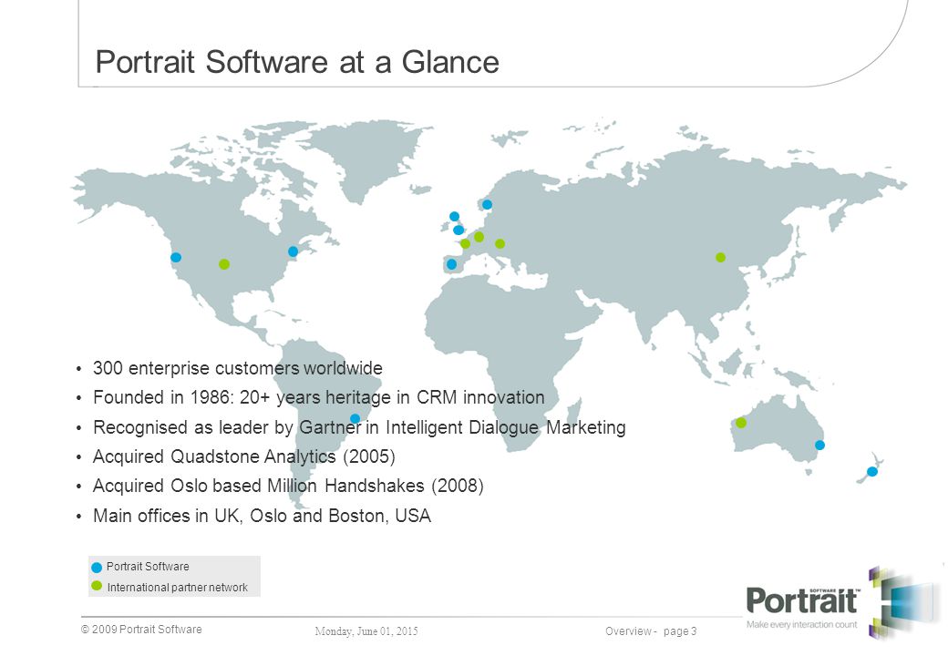Click the green map dot in western Australia
948x656 pixels.
click(741, 423)
